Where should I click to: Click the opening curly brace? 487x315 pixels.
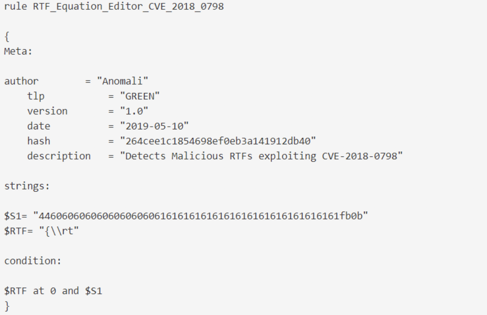(7, 37)
